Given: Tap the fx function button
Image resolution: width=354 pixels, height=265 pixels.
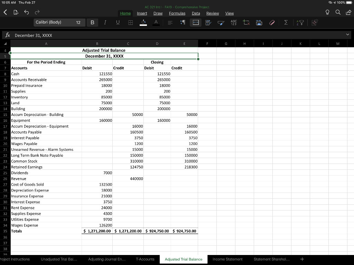Looking at the screenshot, I should coord(8,35).
